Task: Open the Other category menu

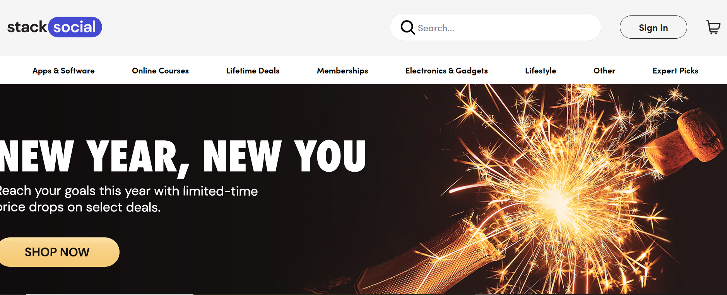Action: (x=604, y=71)
